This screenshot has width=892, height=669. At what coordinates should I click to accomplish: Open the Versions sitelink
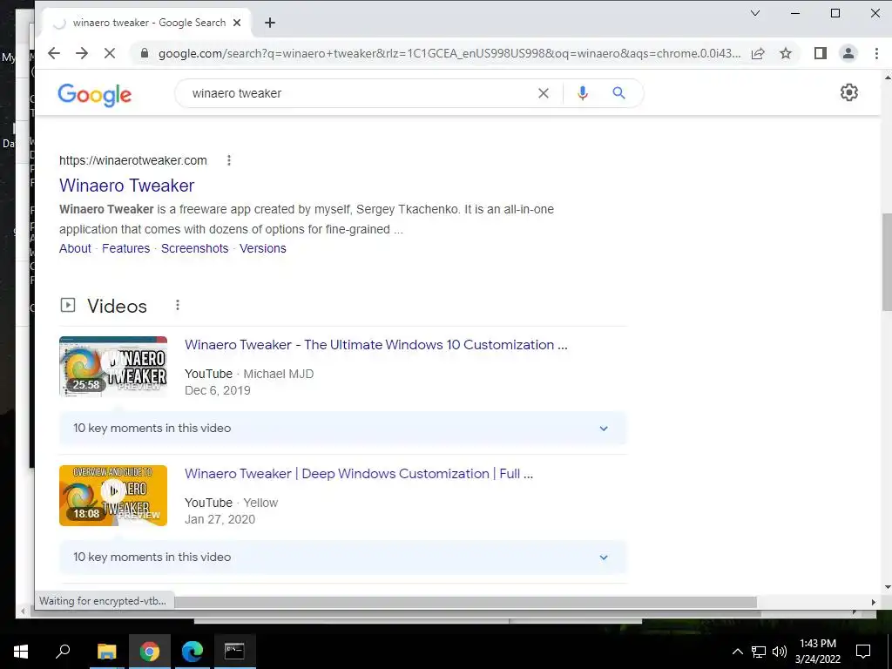point(263,248)
